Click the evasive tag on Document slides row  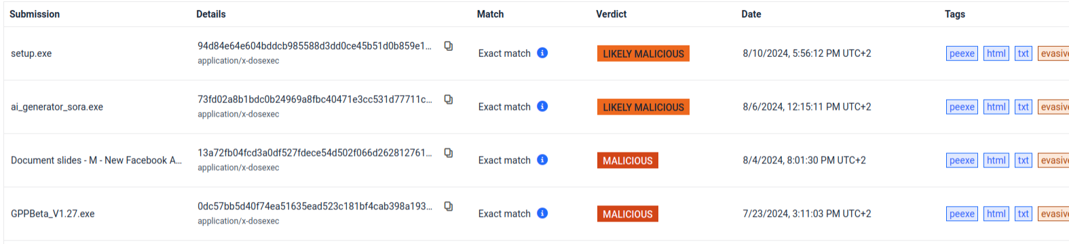click(x=1053, y=161)
